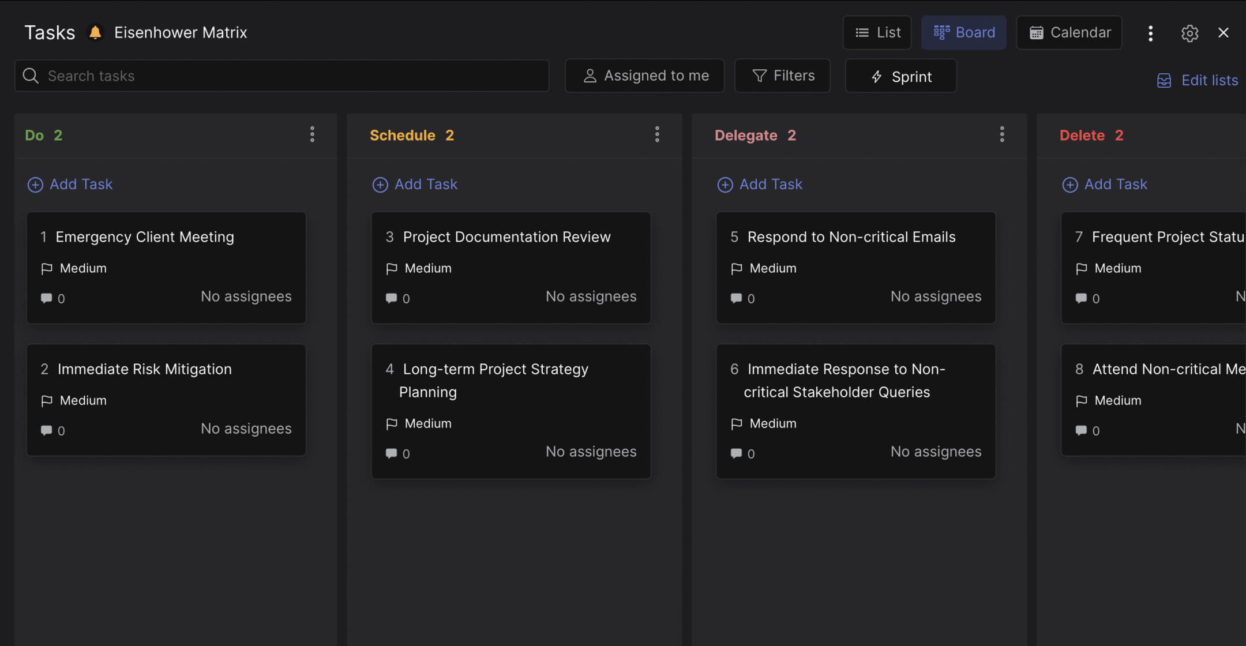The height and width of the screenshot is (646, 1246).
Task: Open the settings gear icon
Action: click(1189, 33)
